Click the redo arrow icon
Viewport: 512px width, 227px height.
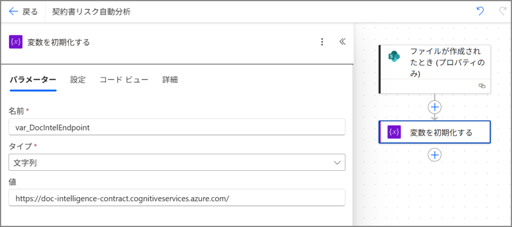(502, 11)
